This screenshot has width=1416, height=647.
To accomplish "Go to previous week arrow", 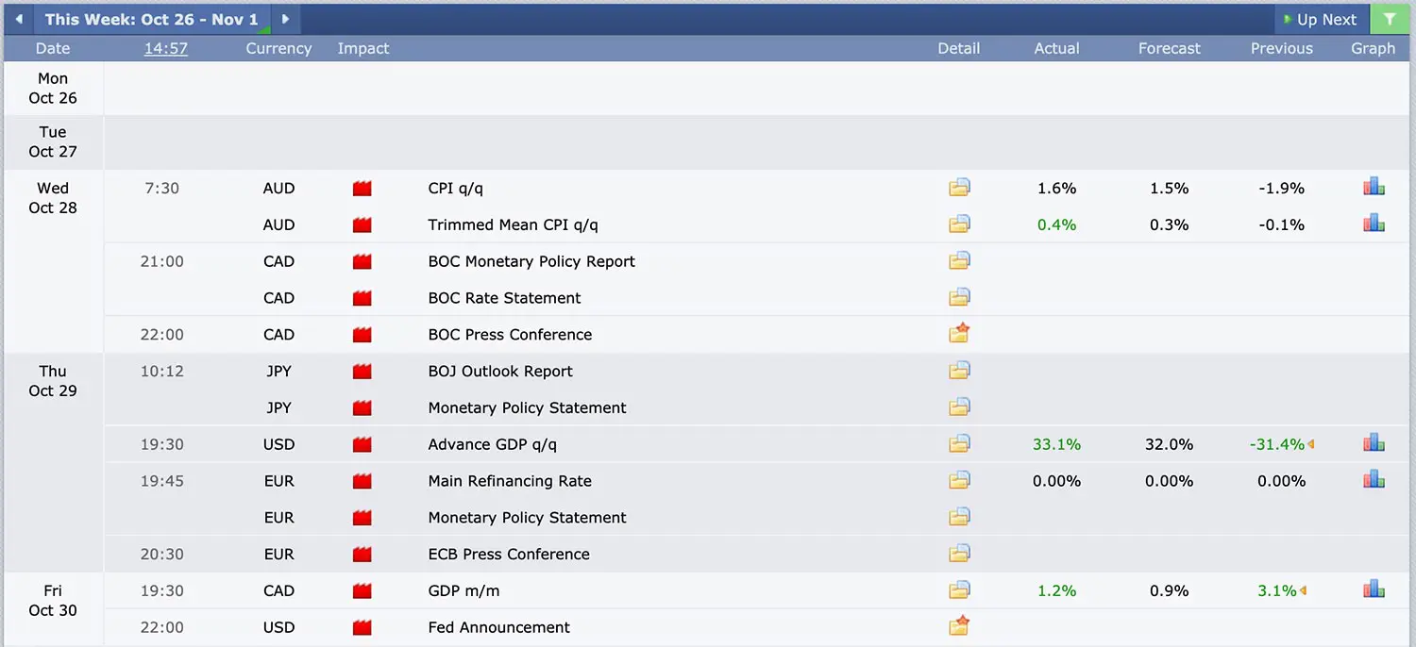I will pos(18,19).
